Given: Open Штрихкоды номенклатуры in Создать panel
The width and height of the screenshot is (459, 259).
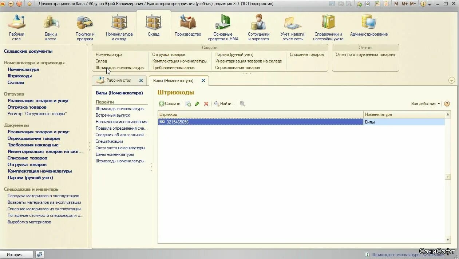Looking at the screenshot, I should pyautogui.click(x=120, y=68).
